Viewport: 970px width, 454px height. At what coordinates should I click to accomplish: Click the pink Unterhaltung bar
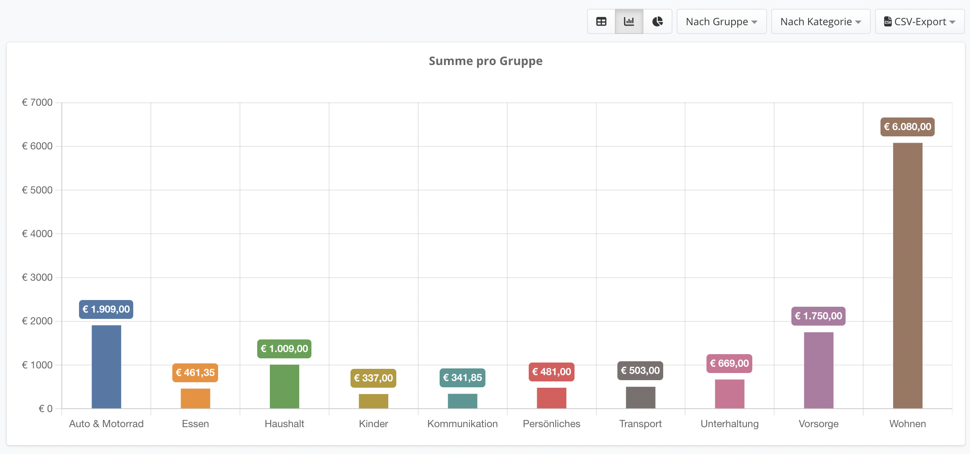pos(730,394)
